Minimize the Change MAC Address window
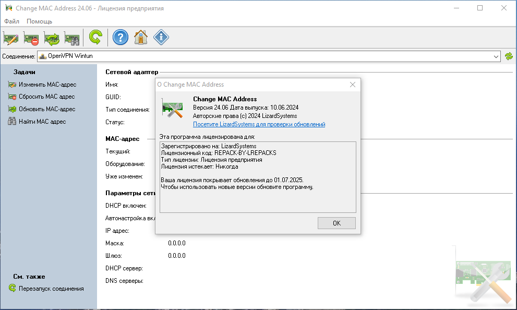 click(x=456, y=8)
